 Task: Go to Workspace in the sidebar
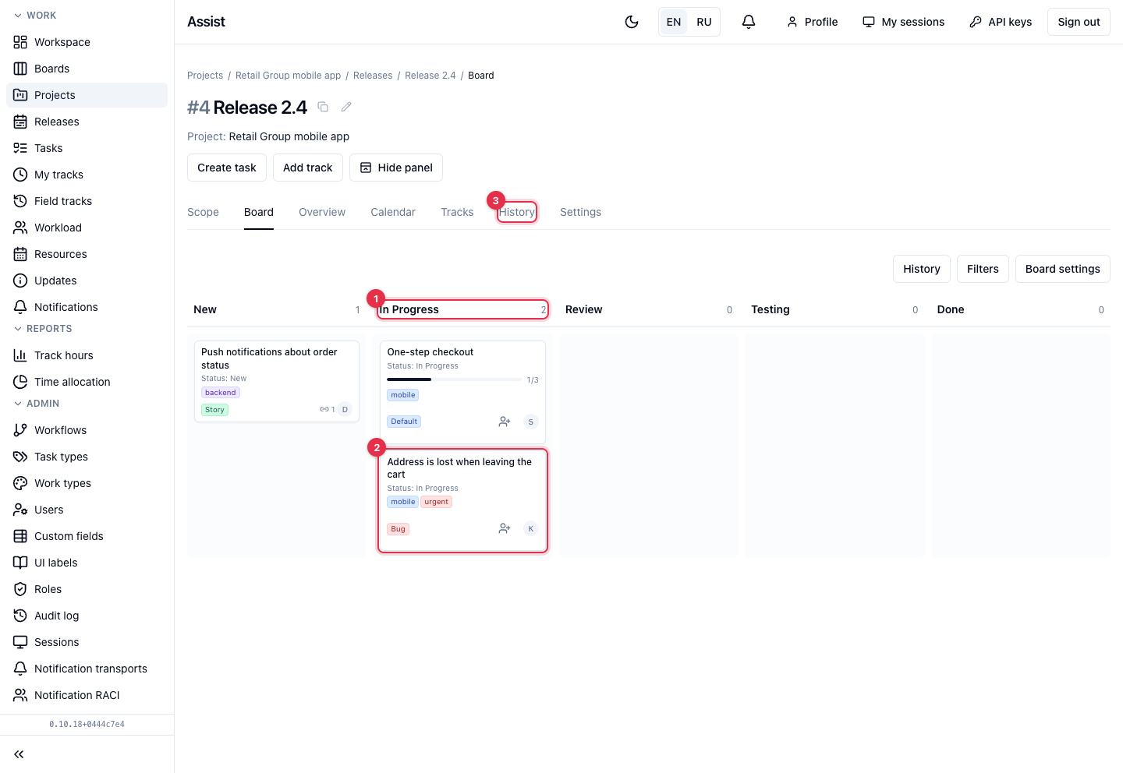click(87, 42)
